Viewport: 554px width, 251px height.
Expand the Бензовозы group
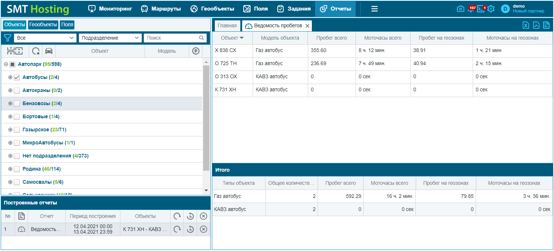point(10,104)
